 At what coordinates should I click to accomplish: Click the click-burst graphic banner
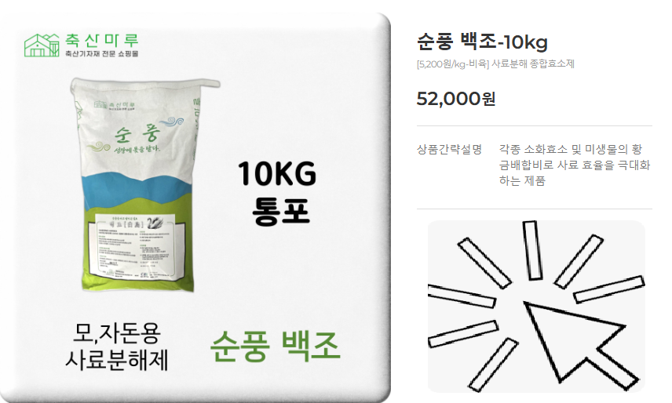click(x=536, y=307)
